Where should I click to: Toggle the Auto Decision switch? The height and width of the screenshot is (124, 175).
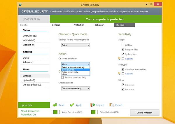57,112
